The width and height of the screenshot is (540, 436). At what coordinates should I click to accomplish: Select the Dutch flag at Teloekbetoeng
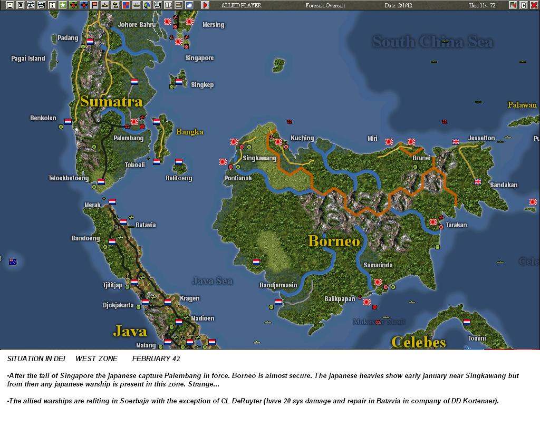(101, 181)
